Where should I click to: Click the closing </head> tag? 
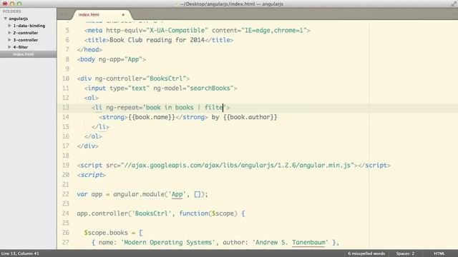coord(89,49)
